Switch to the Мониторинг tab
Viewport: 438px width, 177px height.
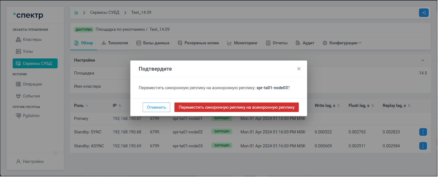[x=242, y=43]
